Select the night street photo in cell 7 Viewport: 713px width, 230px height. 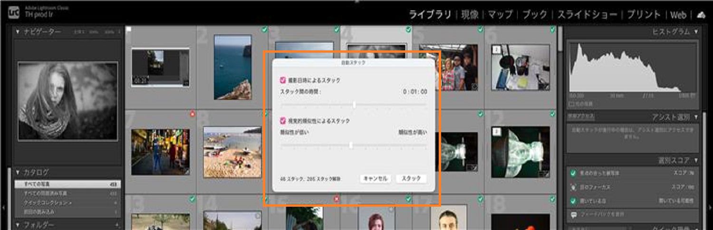pos(160,152)
